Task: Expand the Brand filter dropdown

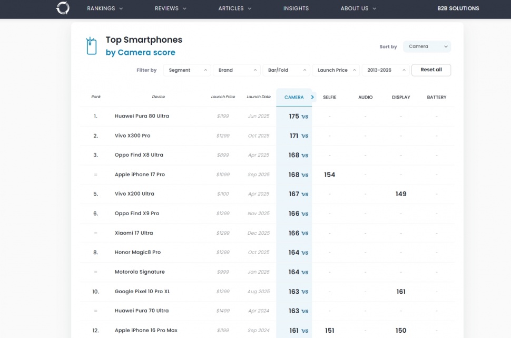Action: tap(236, 70)
